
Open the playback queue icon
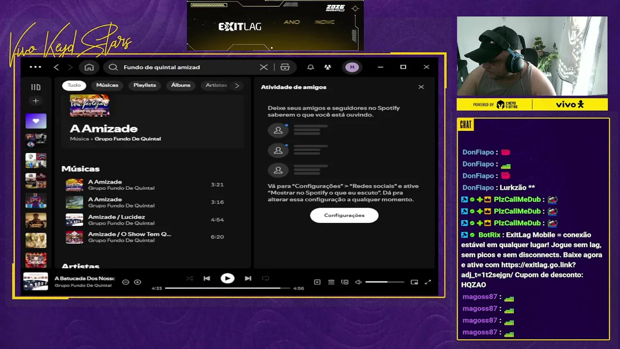(x=331, y=282)
